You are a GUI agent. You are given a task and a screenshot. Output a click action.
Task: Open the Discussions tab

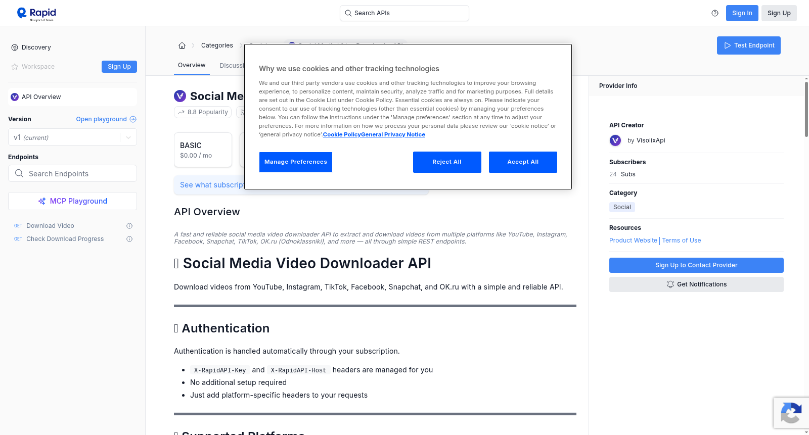(x=232, y=66)
